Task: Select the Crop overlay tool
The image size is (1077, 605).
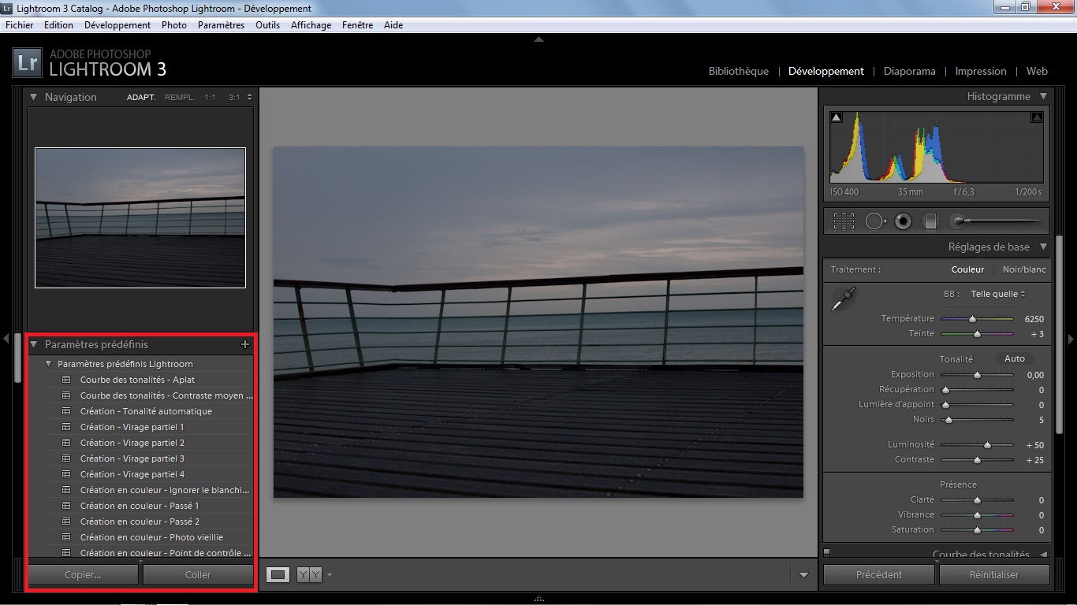Action: [844, 221]
